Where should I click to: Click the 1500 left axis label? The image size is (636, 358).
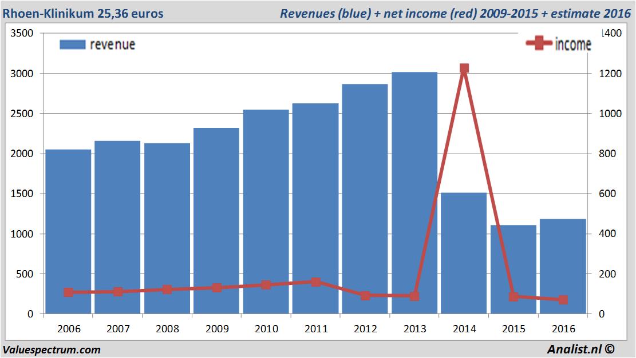pos(22,194)
